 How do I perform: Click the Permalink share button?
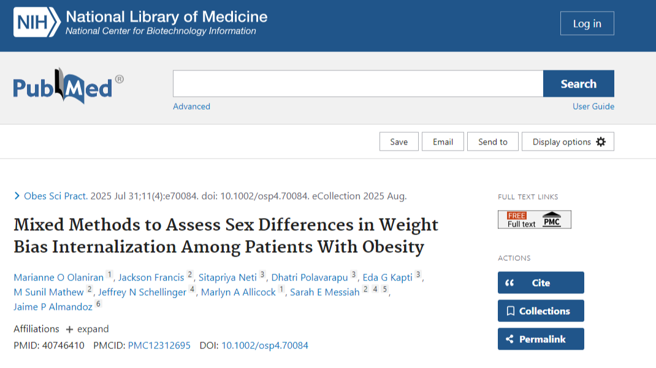[x=540, y=339]
